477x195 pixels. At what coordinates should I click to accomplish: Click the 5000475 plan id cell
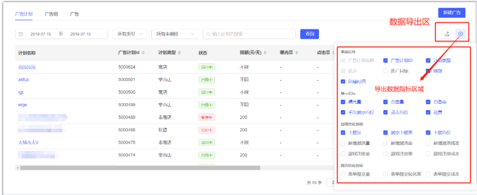127,142
